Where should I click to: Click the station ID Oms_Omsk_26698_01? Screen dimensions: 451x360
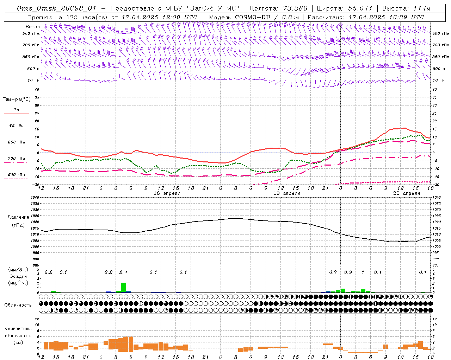pyautogui.click(x=56, y=8)
